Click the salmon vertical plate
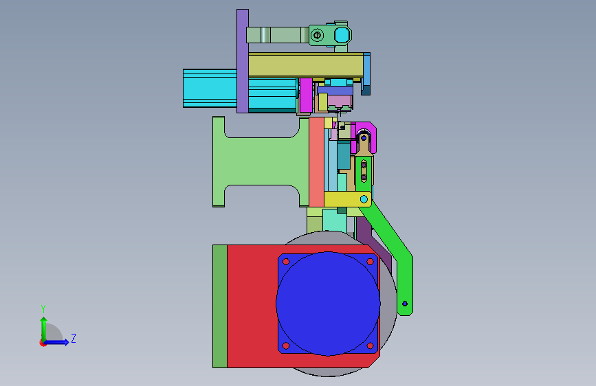596x386 pixels. tap(317, 162)
